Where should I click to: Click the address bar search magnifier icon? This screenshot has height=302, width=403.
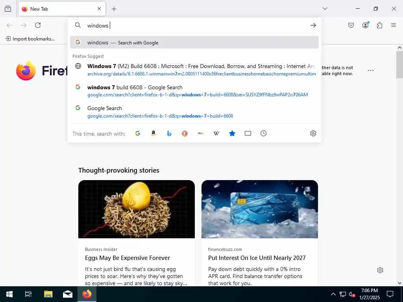click(x=78, y=25)
